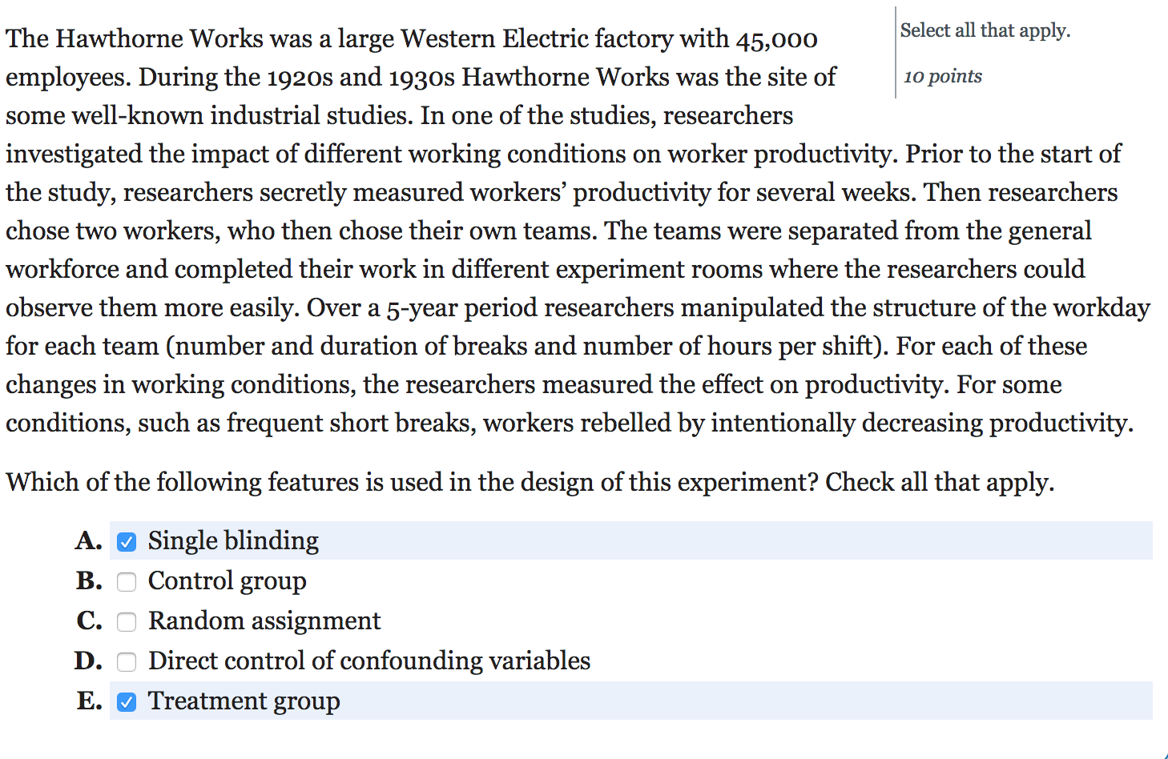Click the Single blinding answer label
The image size is (1168, 759).
(x=232, y=541)
